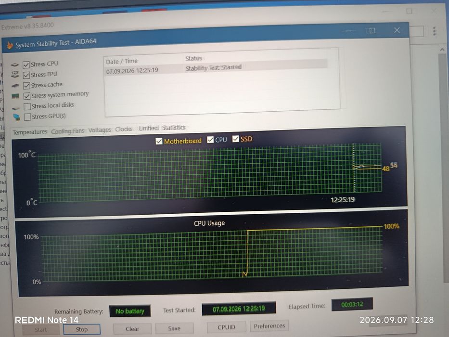The width and height of the screenshot is (449, 337).
Task: Minimize the System Stability Test window
Action: tap(347, 31)
